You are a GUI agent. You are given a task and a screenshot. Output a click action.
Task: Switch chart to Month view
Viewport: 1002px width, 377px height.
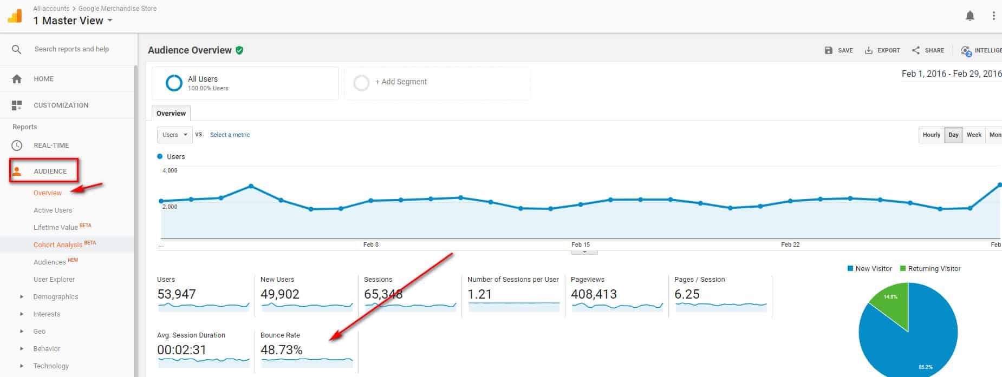click(994, 135)
